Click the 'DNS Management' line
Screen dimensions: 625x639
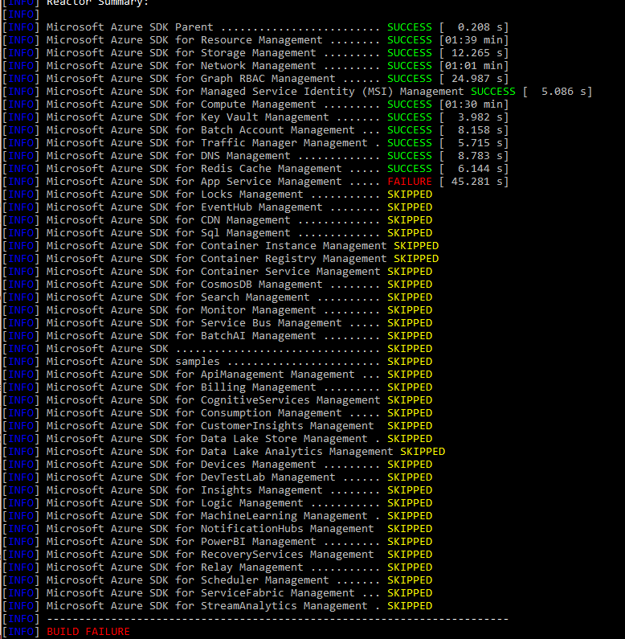pos(255,156)
